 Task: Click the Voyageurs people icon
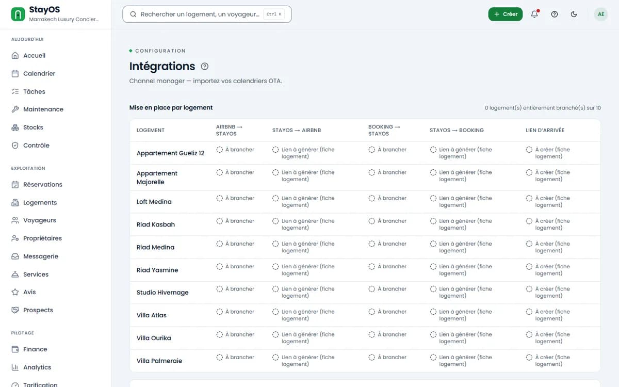click(x=15, y=220)
